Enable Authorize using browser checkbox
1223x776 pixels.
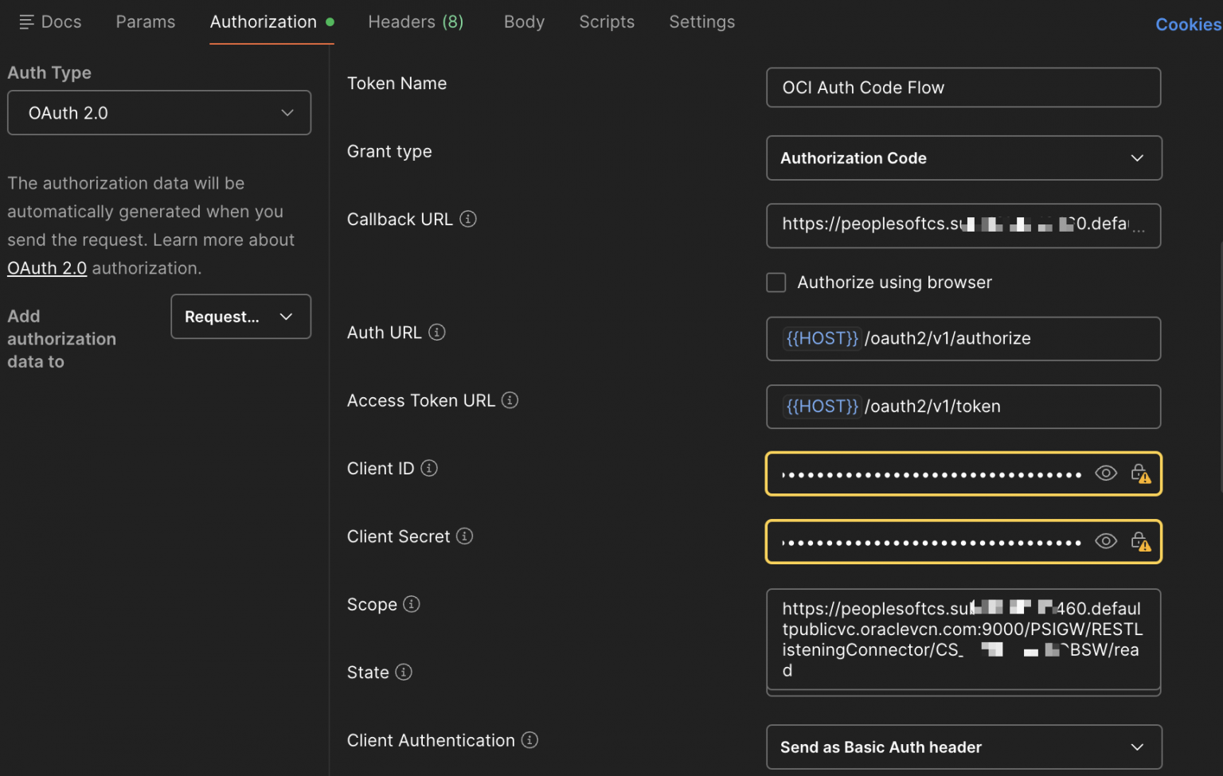[x=776, y=283]
